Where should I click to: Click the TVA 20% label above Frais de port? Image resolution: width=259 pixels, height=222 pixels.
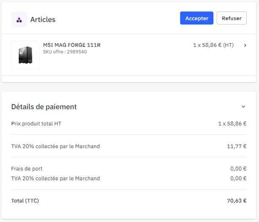[55, 146]
